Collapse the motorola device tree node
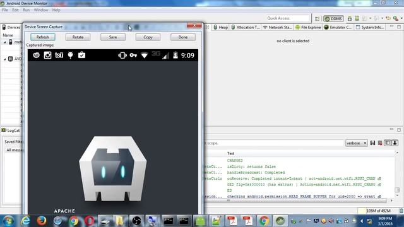404x227 pixels. click(4, 42)
